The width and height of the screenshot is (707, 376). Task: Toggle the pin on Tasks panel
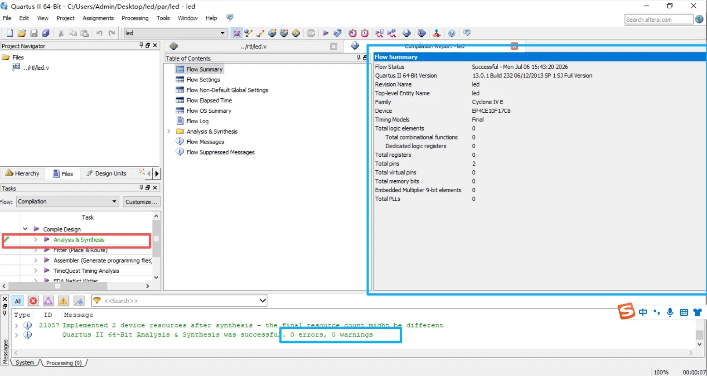(141, 187)
